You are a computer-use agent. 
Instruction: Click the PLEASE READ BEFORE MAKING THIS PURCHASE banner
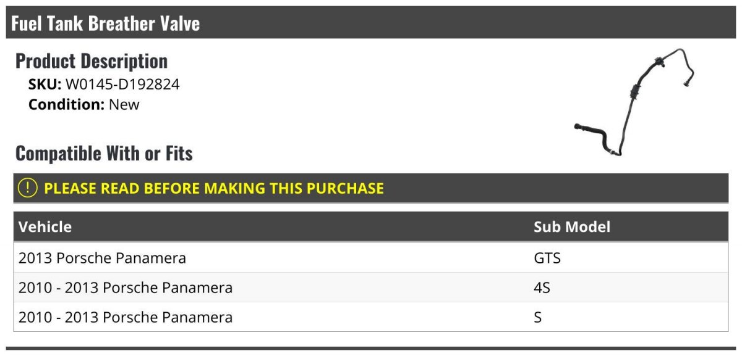pyautogui.click(x=371, y=188)
